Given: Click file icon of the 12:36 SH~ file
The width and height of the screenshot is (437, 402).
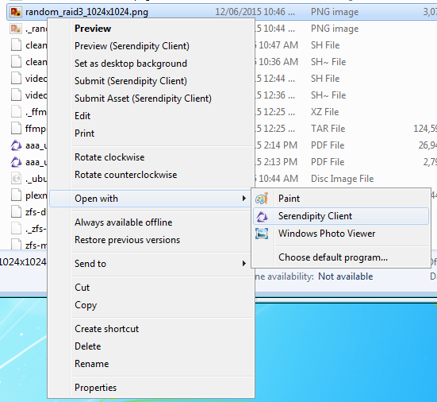Looking at the screenshot, I should pos(16,95).
